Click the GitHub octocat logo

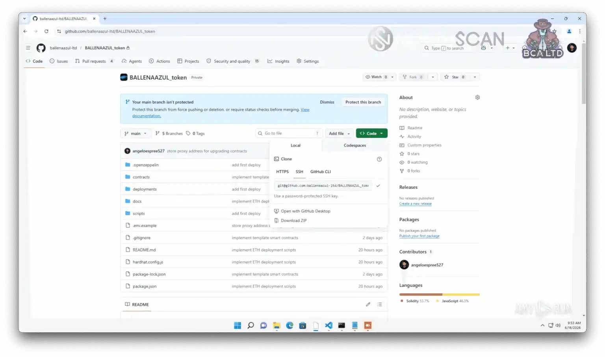pos(41,48)
